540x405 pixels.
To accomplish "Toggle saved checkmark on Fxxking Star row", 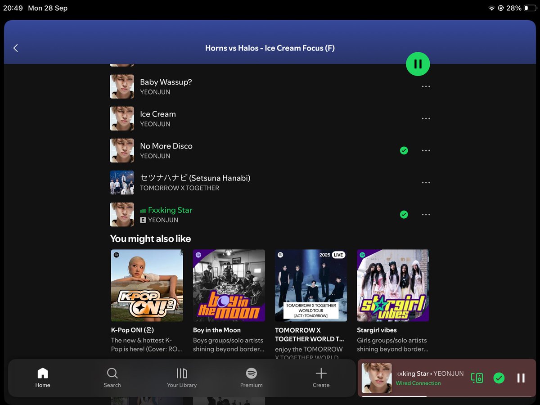I will point(404,215).
